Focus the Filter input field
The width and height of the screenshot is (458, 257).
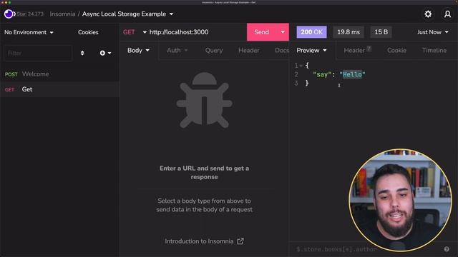(x=38, y=53)
